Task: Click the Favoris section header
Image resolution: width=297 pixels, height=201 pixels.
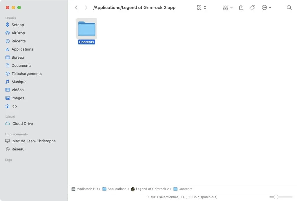Action: point(10,18)
